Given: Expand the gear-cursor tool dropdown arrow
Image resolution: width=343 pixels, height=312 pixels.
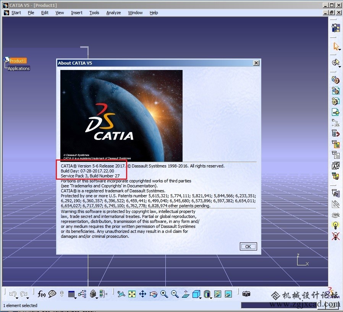Looking at the screenshot, I should [340, 67].
